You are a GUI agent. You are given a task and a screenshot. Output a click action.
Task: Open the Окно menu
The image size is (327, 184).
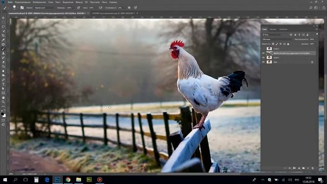(104, 2)
